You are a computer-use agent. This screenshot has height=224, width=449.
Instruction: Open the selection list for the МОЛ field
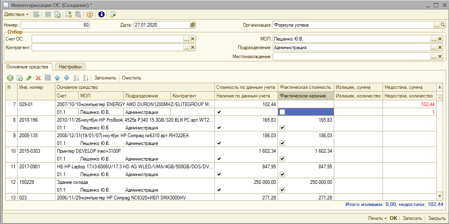click(433, 39)
